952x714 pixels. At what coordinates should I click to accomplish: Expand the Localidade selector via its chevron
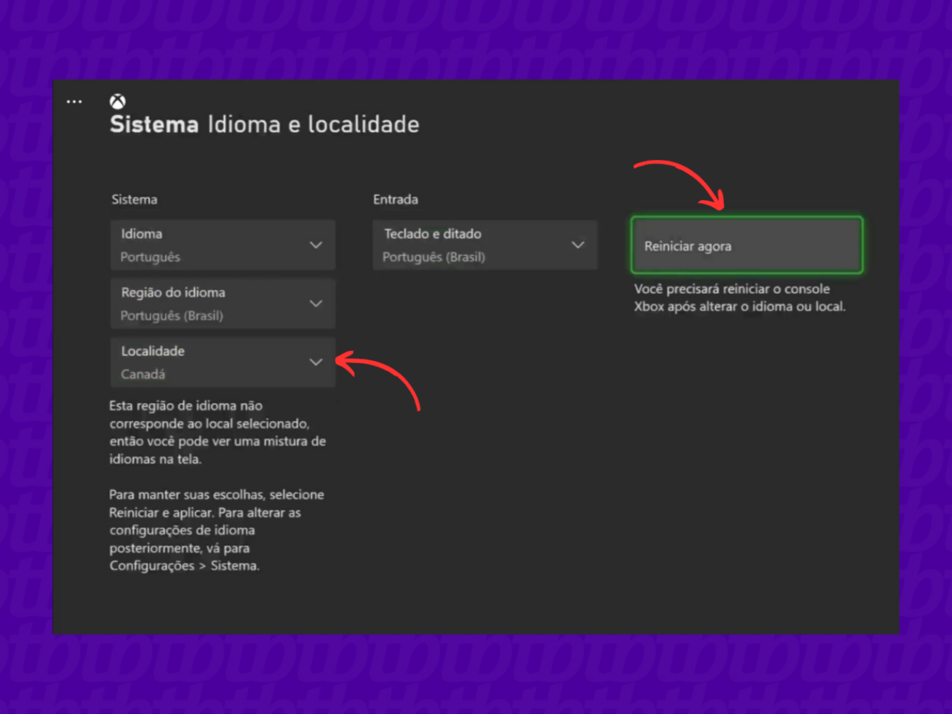coord(316,361)
